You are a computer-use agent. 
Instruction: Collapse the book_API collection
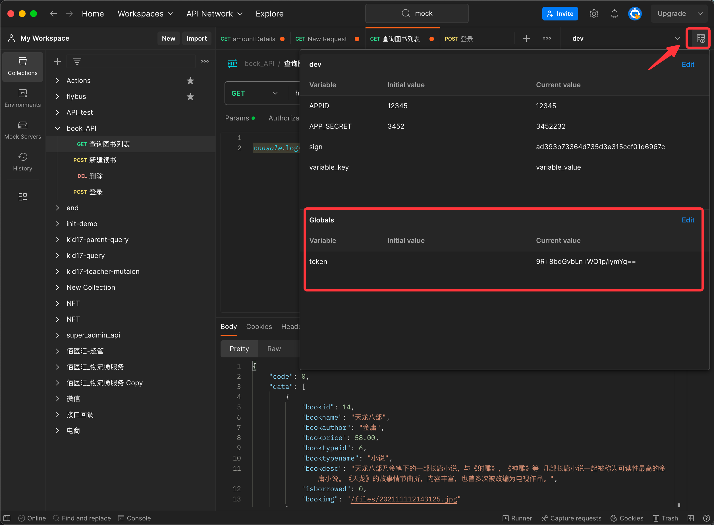(57, 128)
